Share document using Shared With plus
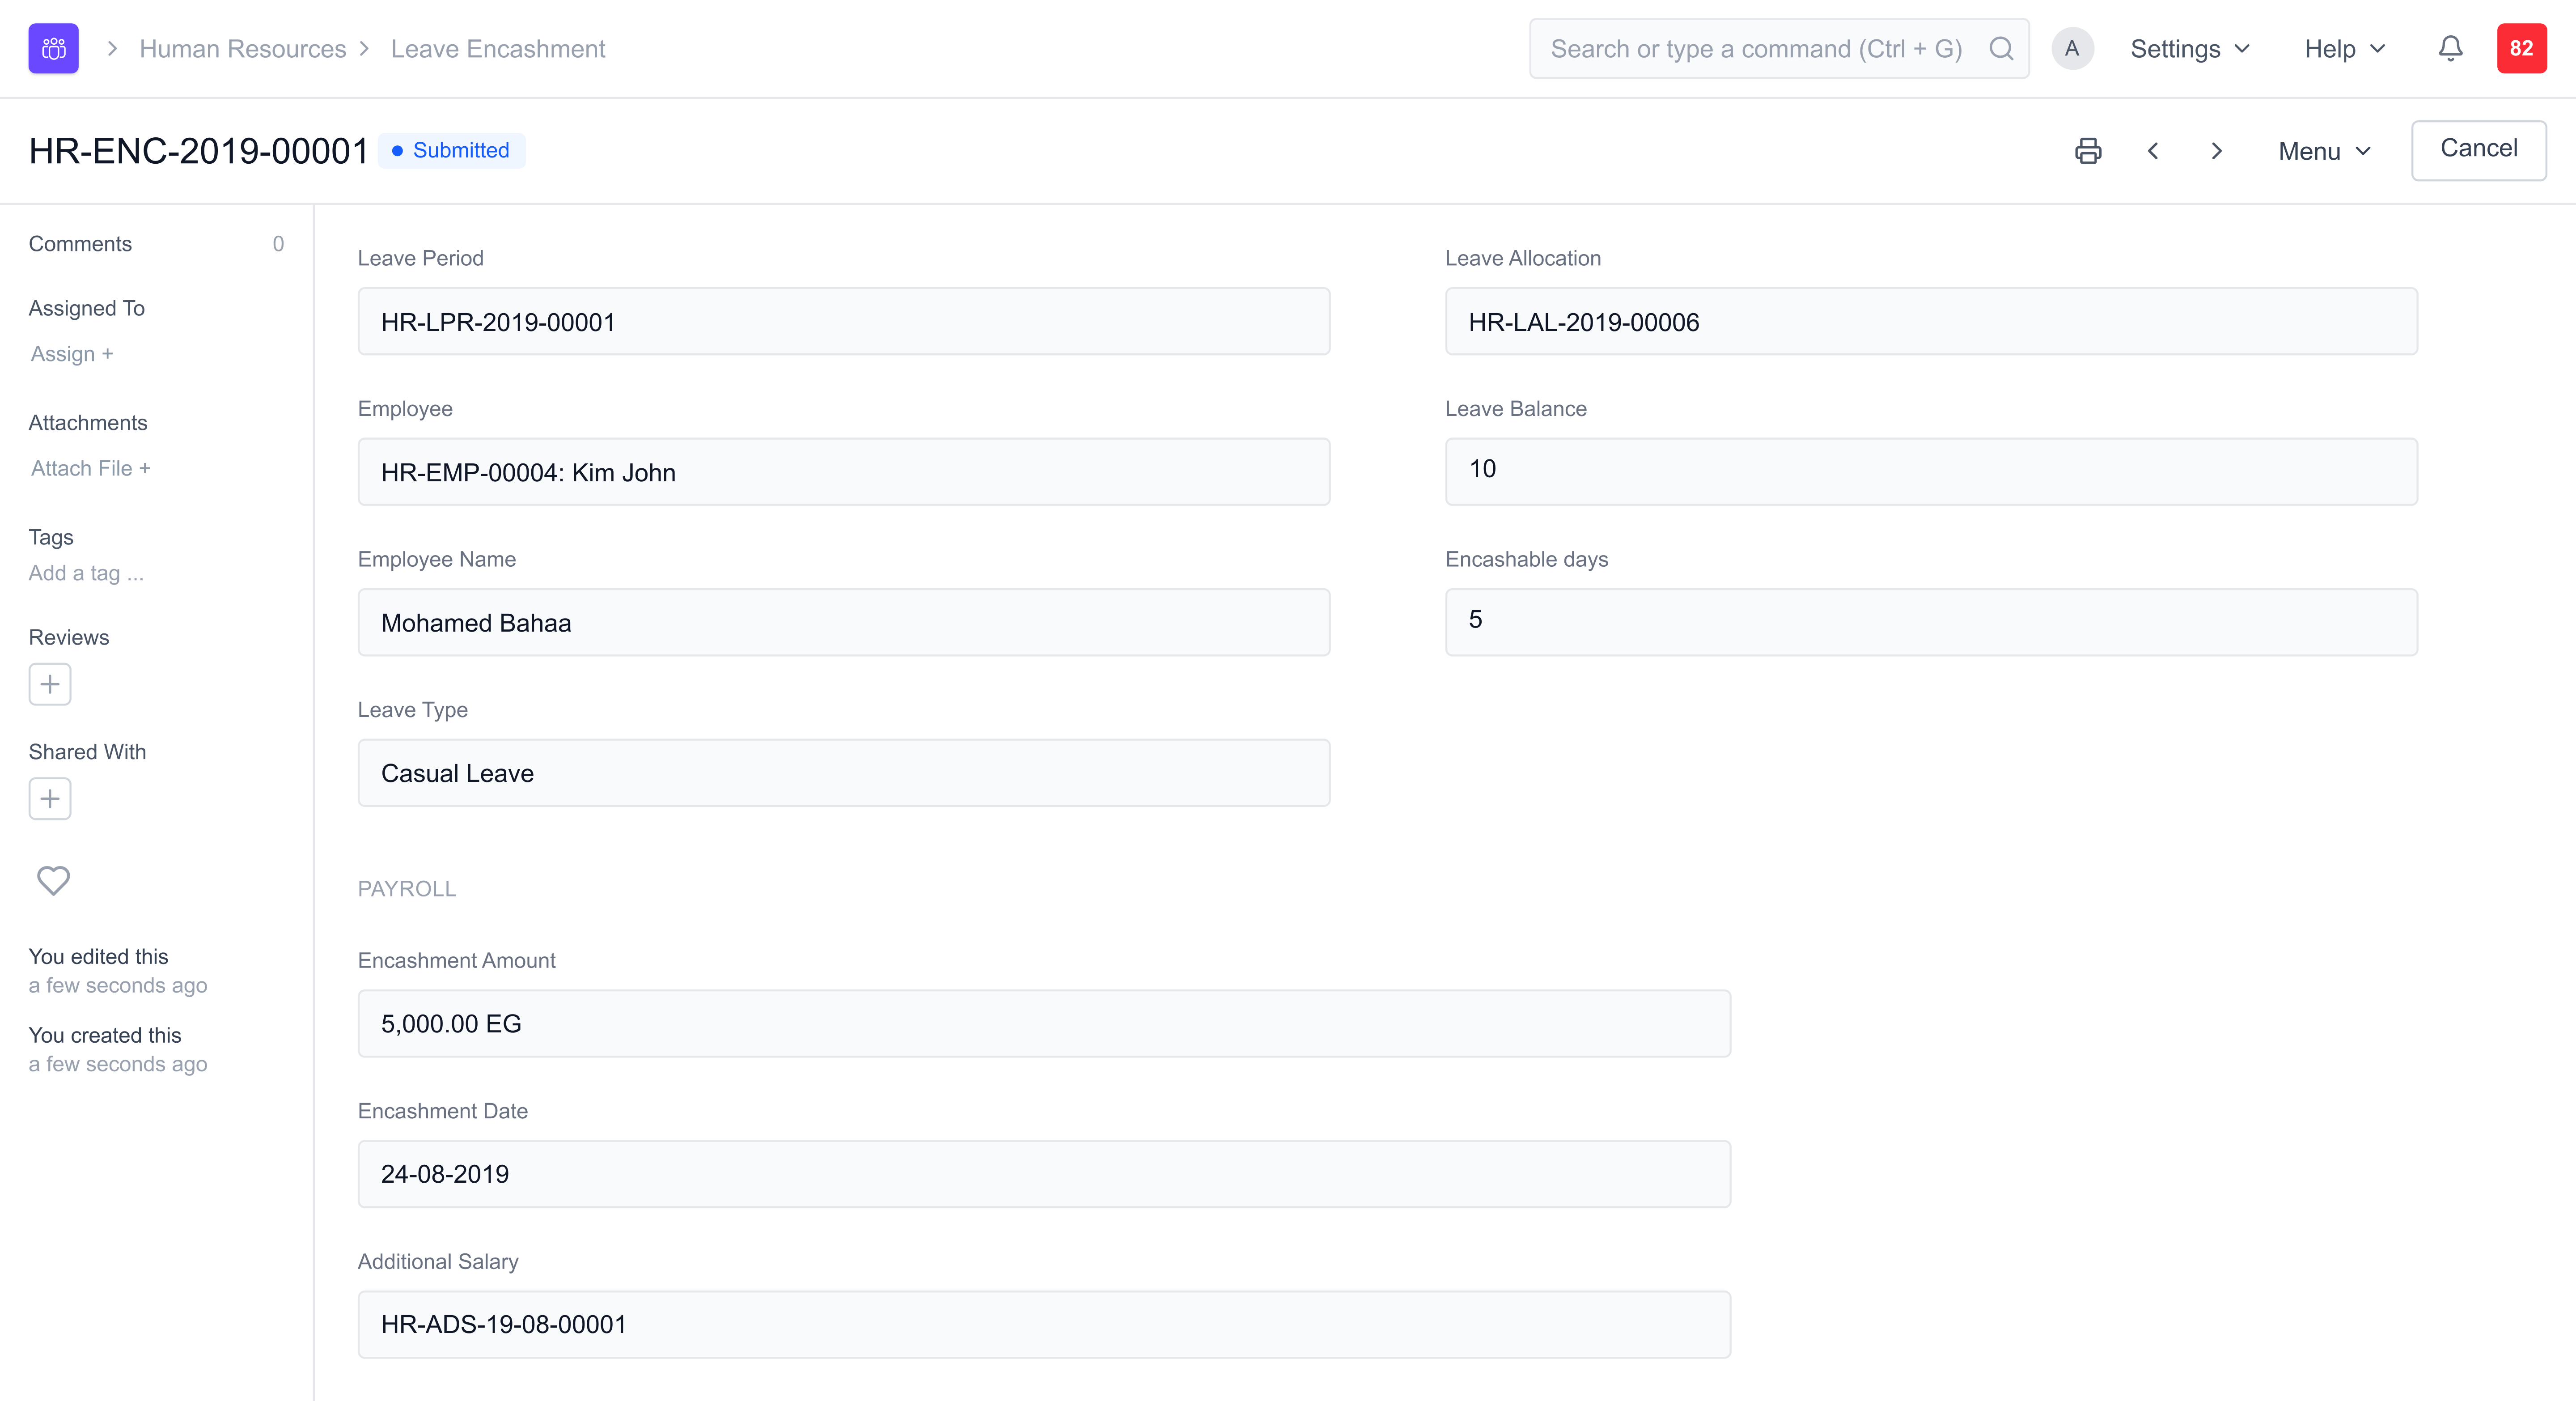The image size is (2576, 1401). [50, 798]
